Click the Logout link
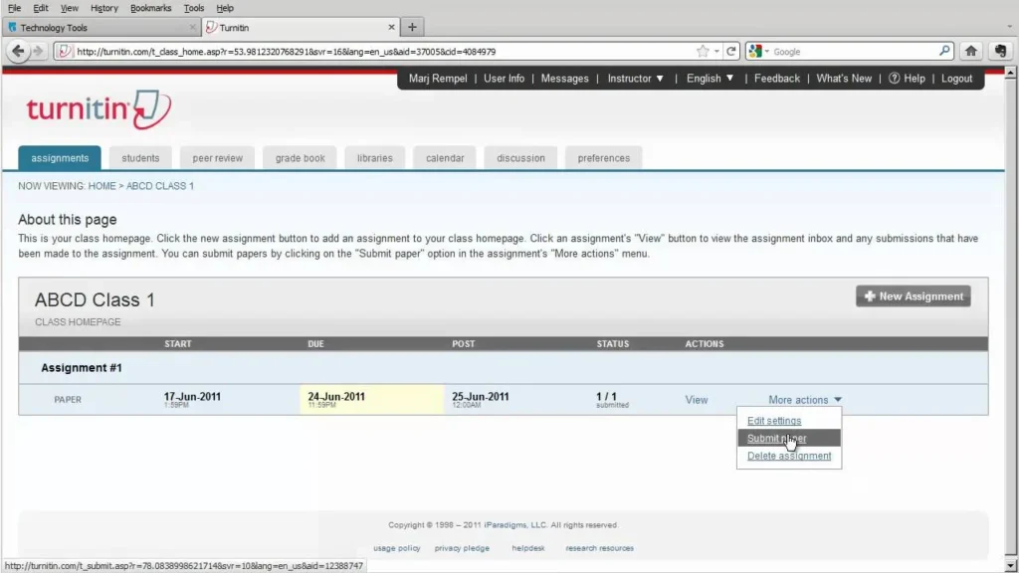Viewport: 1019px width, 573px height. click(x=956, y=78)
